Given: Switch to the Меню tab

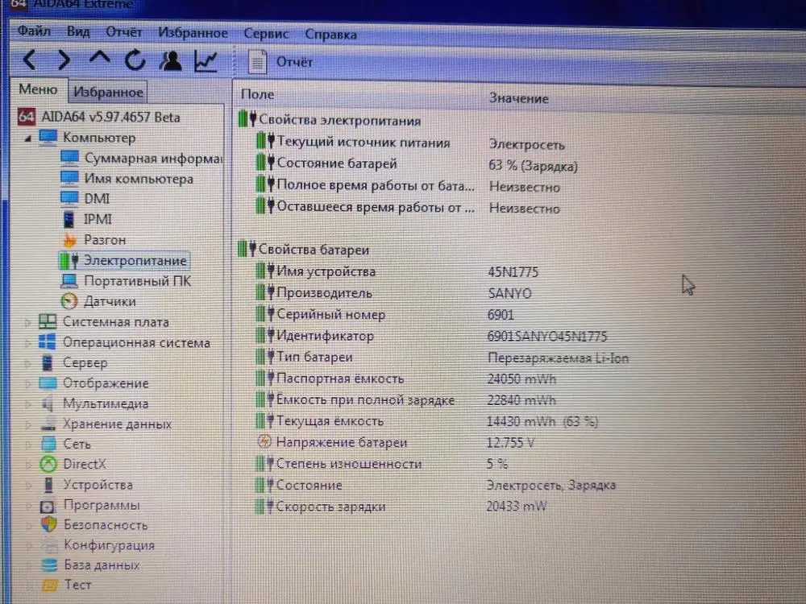Looking at the screenshot, I should click(38, 89).
